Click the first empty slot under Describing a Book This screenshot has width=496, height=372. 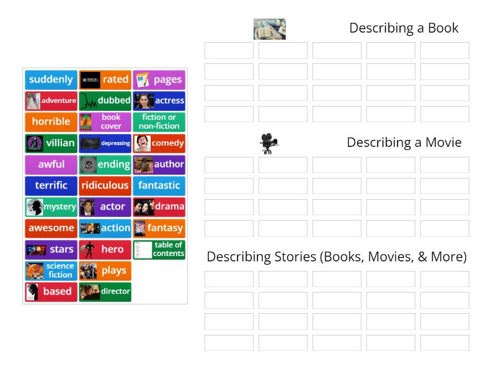[229, 50]
